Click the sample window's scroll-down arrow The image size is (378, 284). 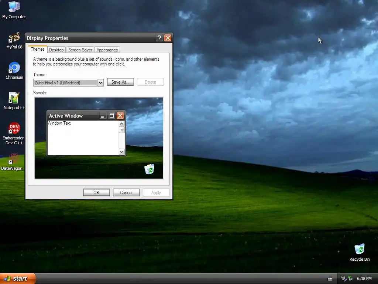121,152
